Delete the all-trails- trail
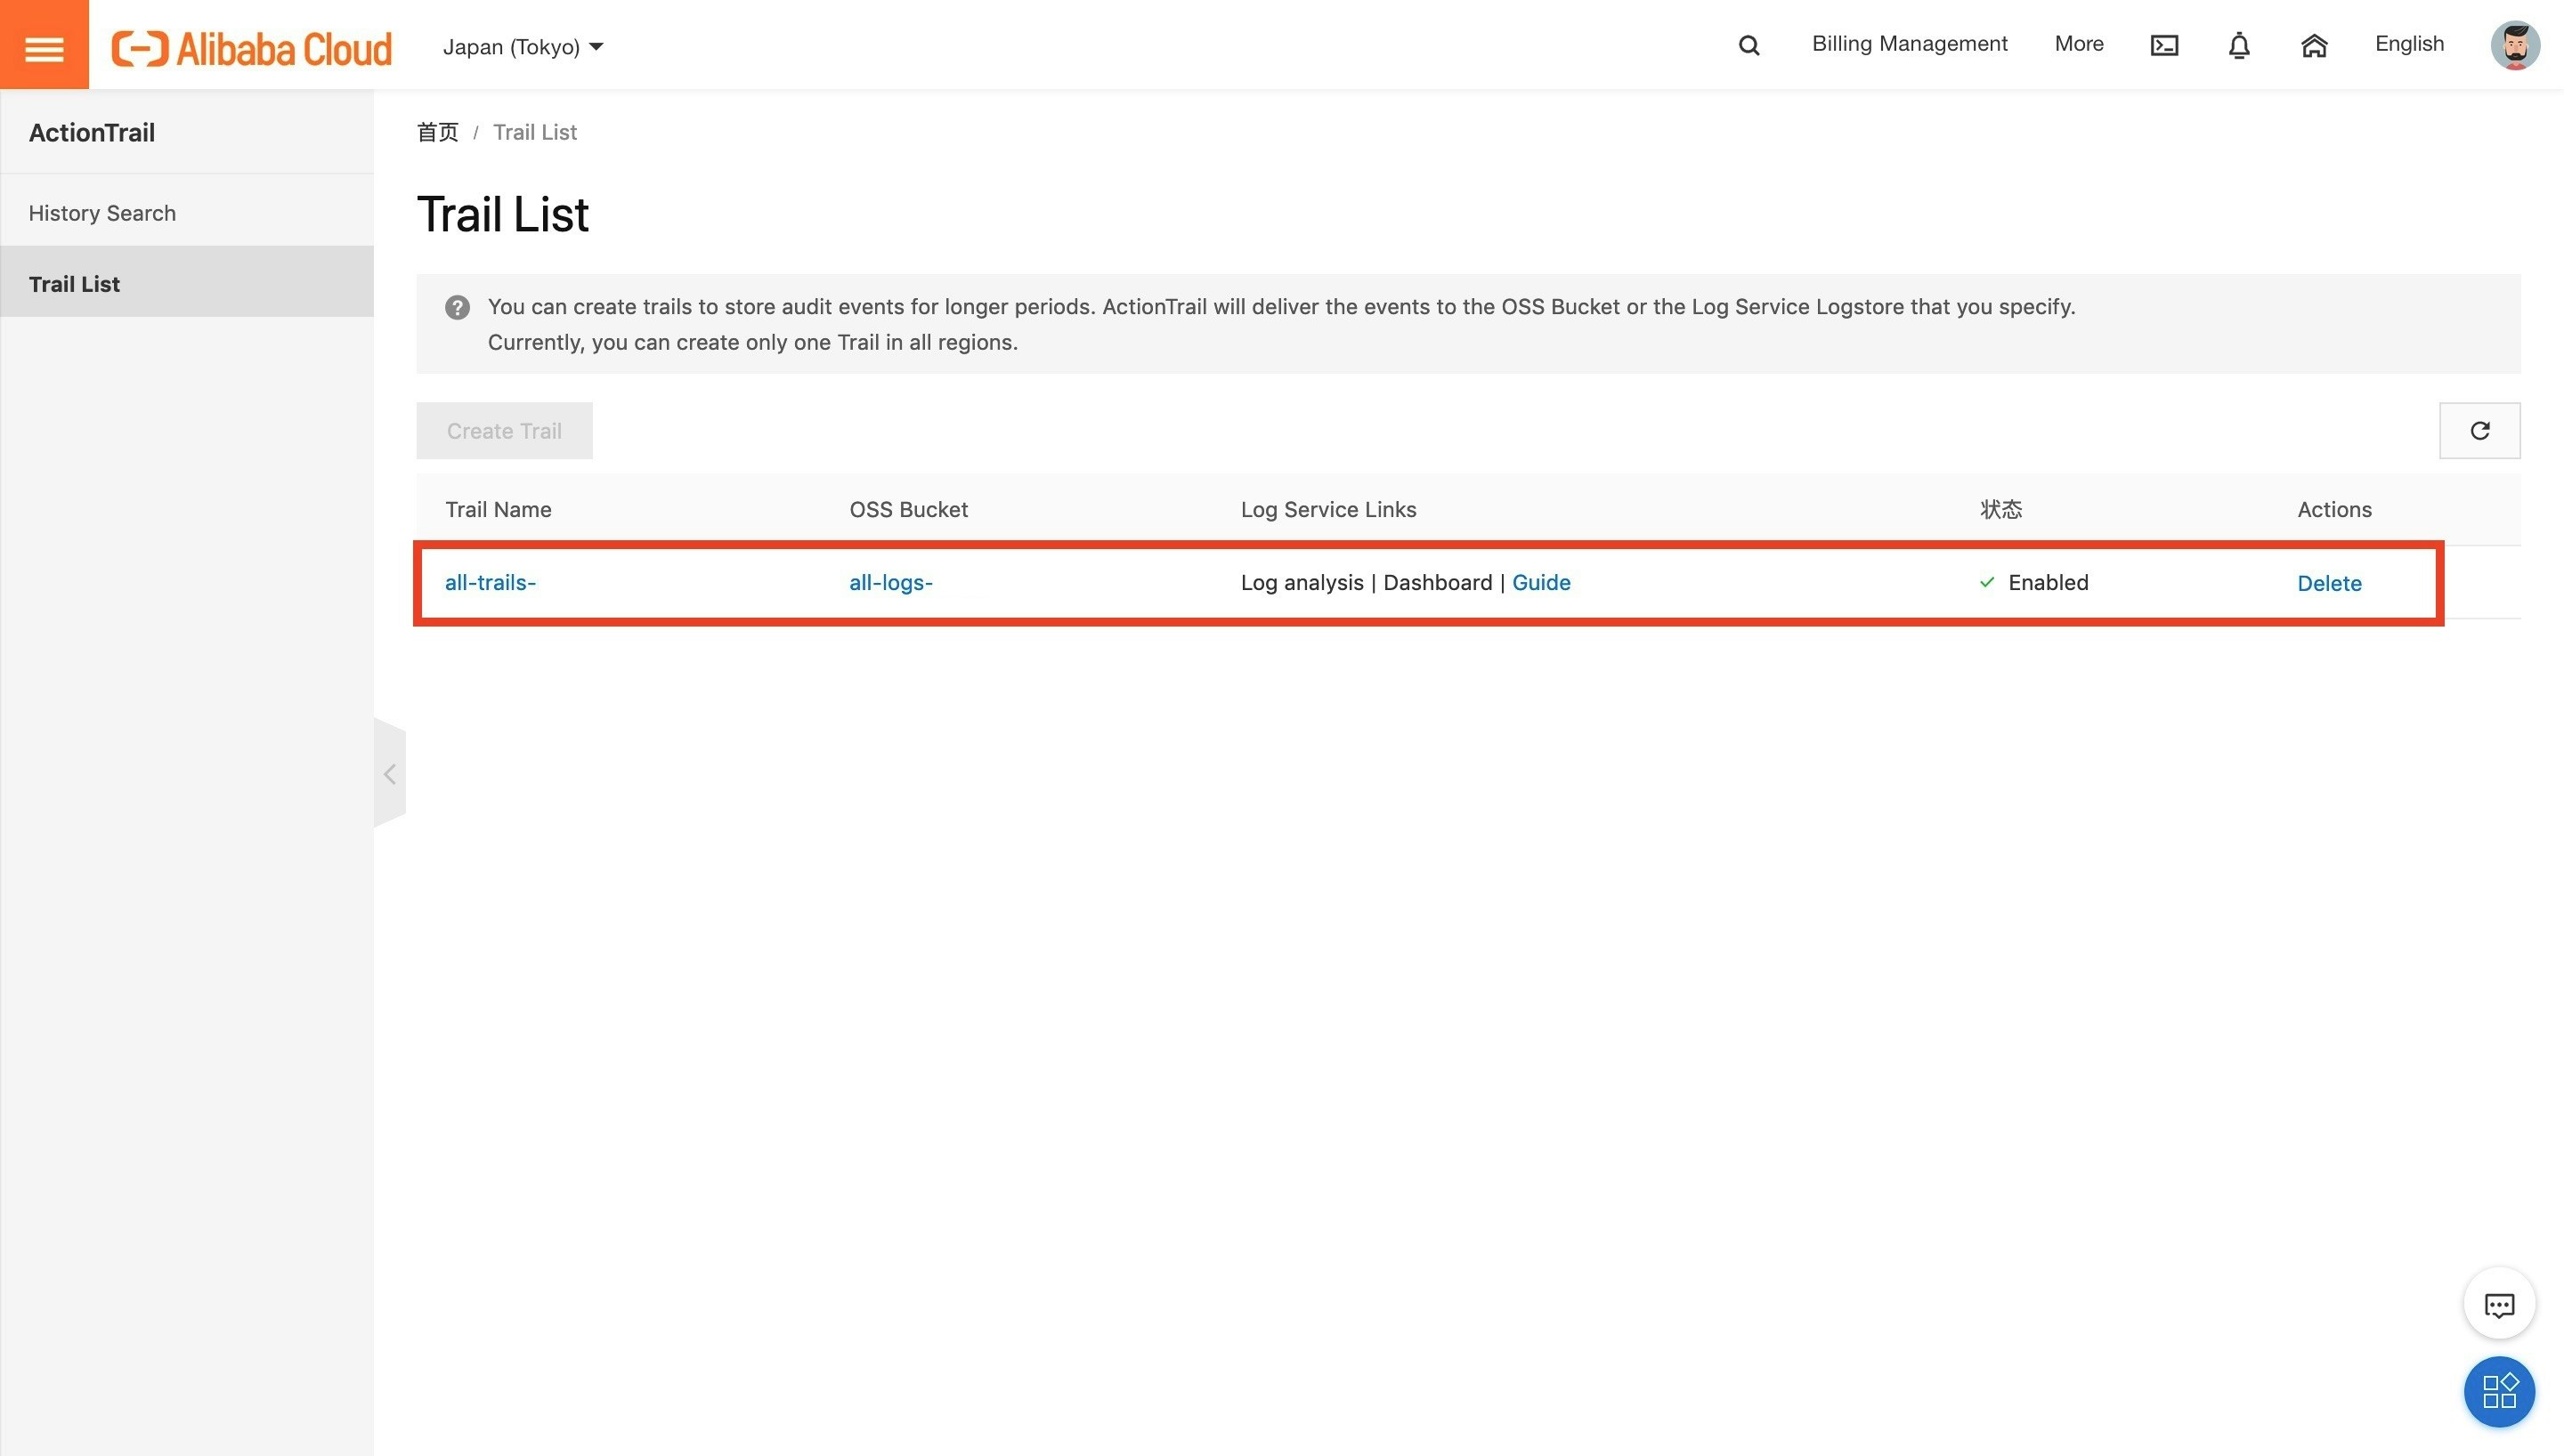Image resolution: width=2564 pixels, height=1456 pixels. coord(2329,583)
